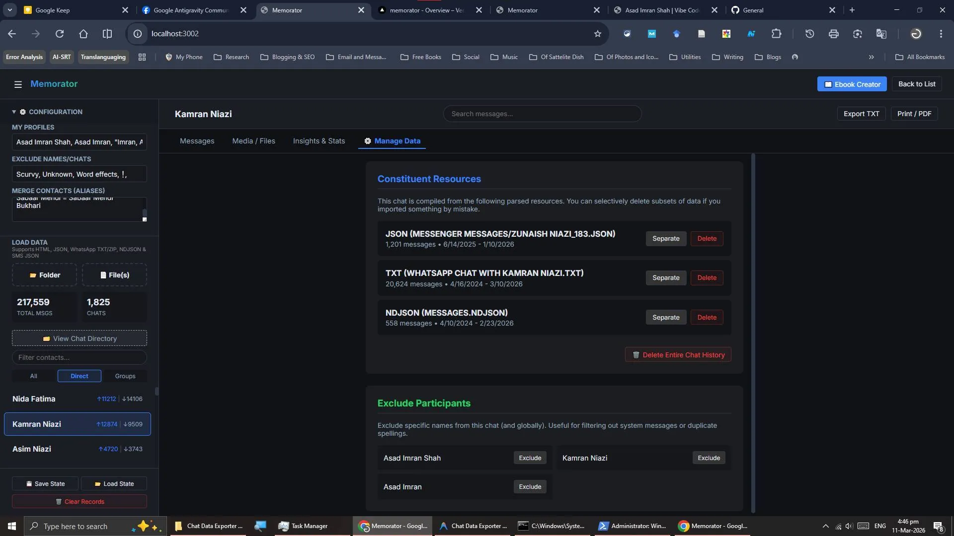This screenshot has width=954, height=536.
Task: Reload the localhost page
Action: (60, 34)
